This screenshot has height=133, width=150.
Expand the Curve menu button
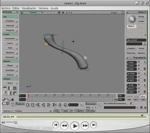tap(10, 43)
